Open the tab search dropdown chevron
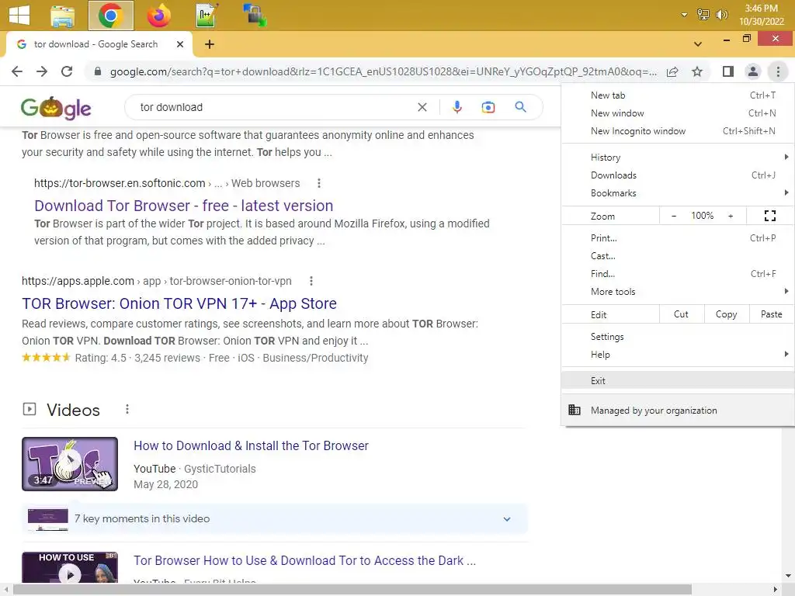 [698, 44]
